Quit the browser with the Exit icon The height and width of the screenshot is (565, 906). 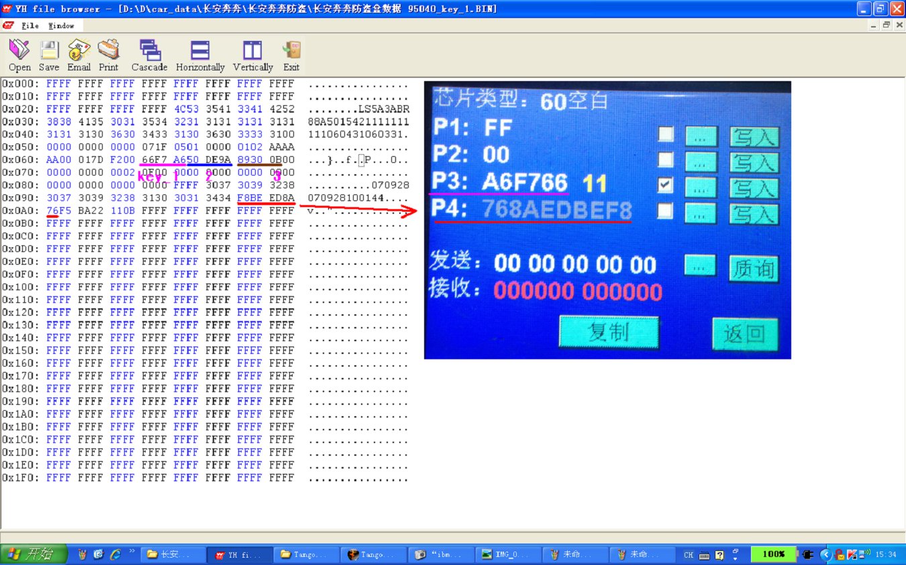[x=291, y=55]
